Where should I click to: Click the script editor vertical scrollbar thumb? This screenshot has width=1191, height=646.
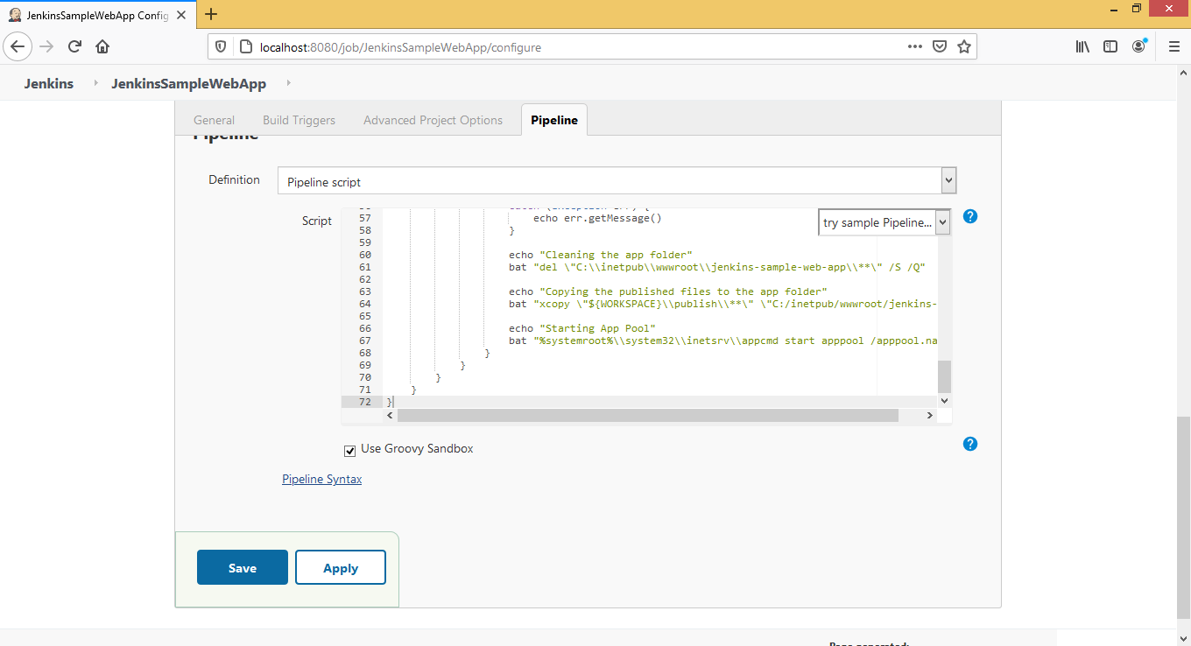[944, 376]
